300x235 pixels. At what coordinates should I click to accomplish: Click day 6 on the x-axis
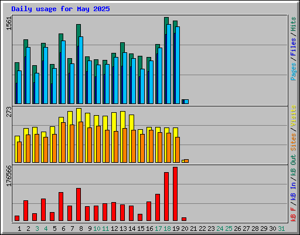(63, 229)
